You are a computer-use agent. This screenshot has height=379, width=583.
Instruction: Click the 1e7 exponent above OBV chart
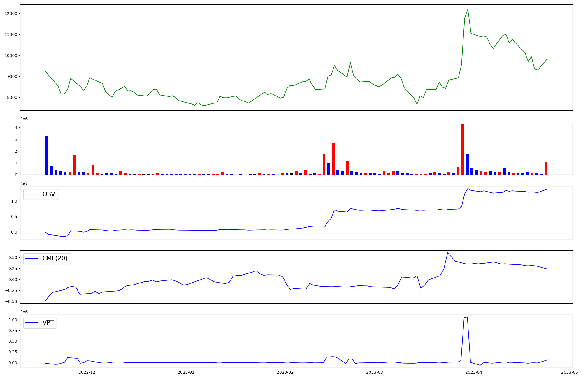pos(24,183)
